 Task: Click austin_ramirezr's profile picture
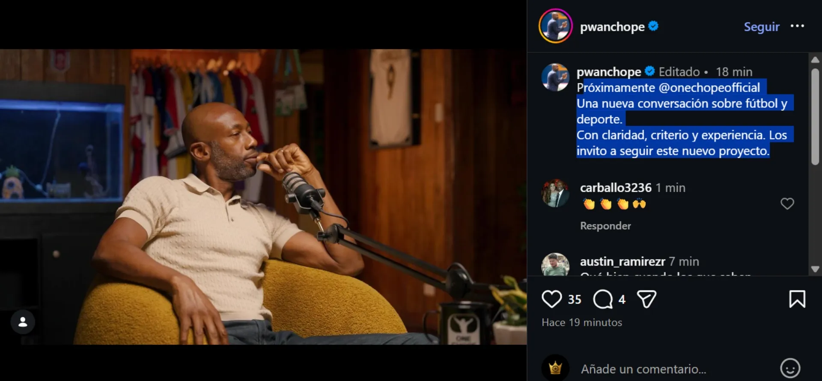tap(555, 264)
